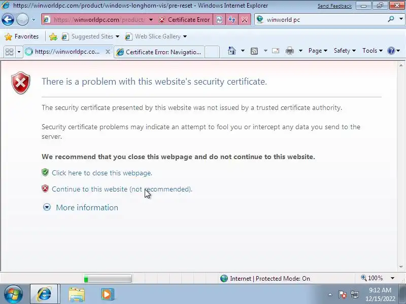
Task: Switch to the Certificate Error: Navigatio... tab
Action: pos(159,52)
